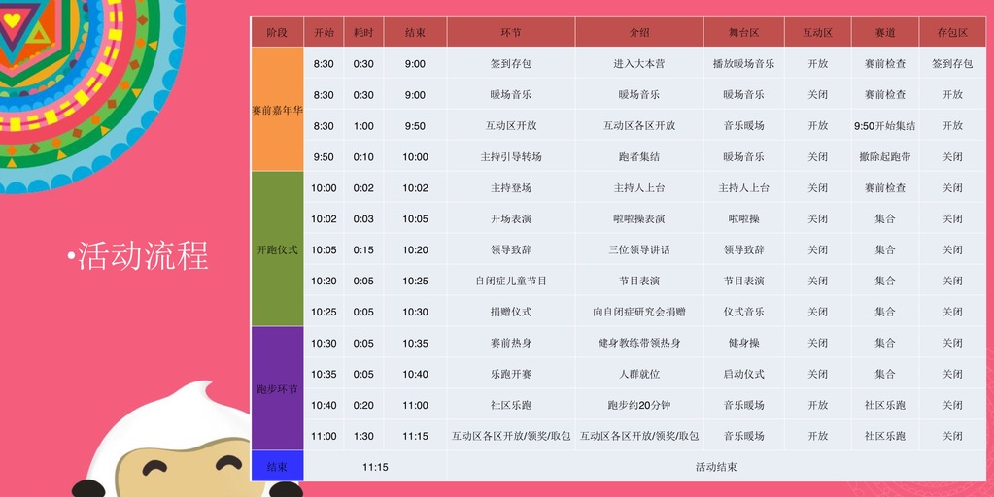Image resolution: width=994 pixels, height=497 pixels.
Task: Click the 健身操 cell
Action: [743, 343]
